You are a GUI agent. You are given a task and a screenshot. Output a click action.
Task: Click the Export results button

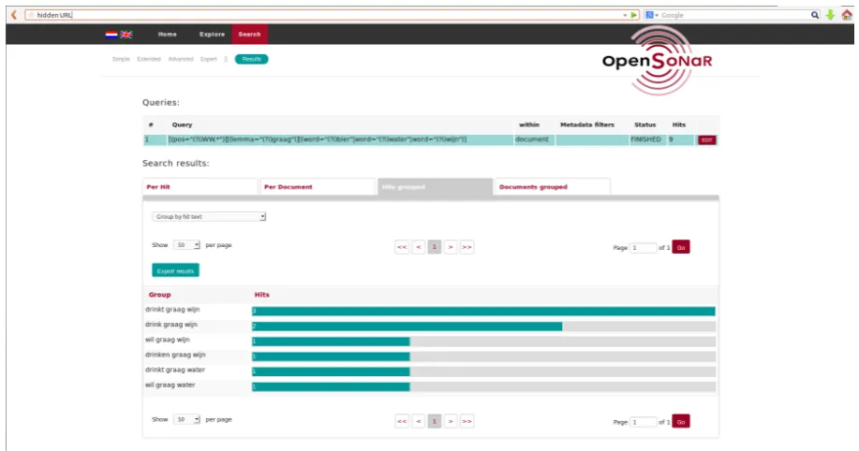click(x=175, y=271)
